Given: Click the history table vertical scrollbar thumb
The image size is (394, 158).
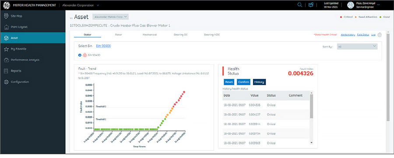Looking at the screenshot, I should click(312, 106).
